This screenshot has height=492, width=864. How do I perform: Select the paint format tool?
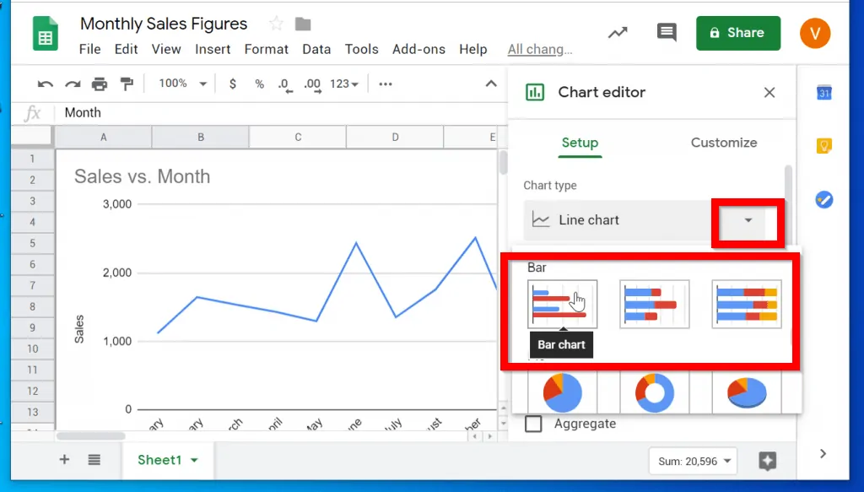[x=127, y=84]
